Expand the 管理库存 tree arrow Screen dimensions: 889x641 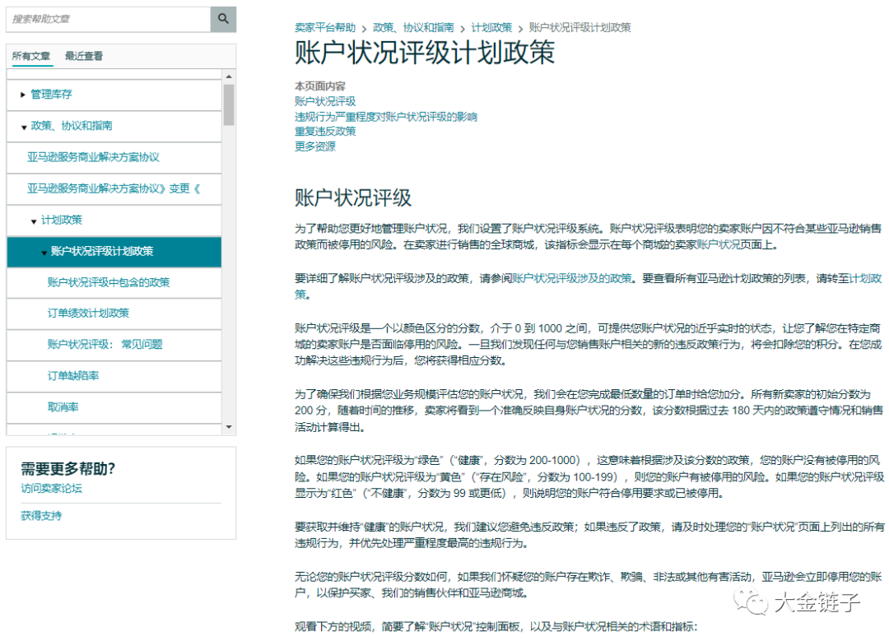click(23, 95)
